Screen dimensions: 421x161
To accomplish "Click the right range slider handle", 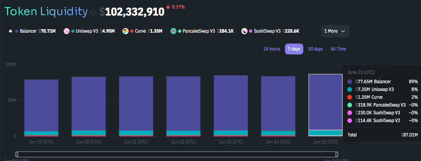I will pos(337,154).
